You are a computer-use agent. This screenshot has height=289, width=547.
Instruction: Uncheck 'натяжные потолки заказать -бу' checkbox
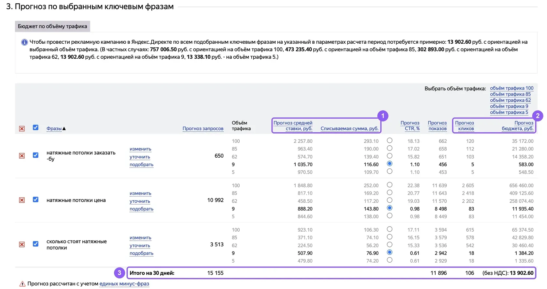pyautogui.click(x=36, y=155)
